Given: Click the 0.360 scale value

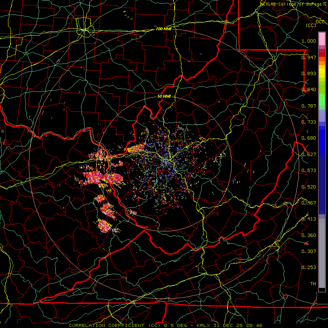Looking at the screenshot, I should pos(309,235).
